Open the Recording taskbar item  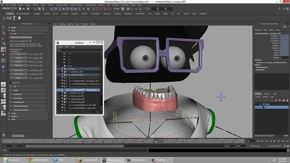(161, 160)
